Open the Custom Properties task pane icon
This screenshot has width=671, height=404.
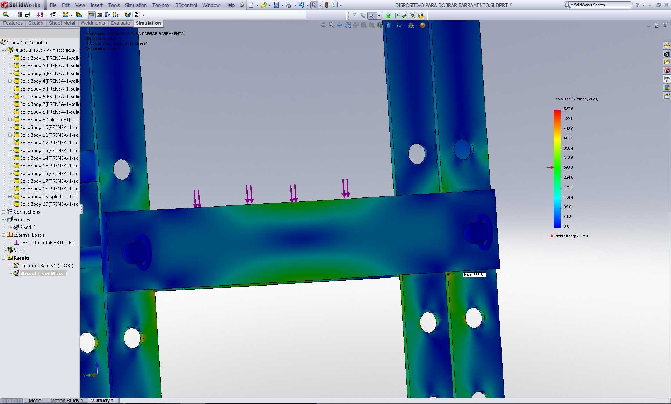click(x=667, y=96)
